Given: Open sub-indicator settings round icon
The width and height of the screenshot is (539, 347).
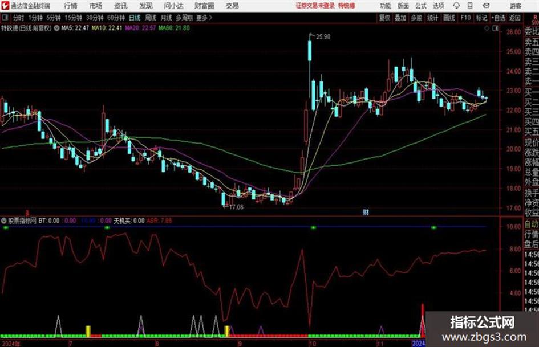Looking at the screenshot, I should pos(4,221).
